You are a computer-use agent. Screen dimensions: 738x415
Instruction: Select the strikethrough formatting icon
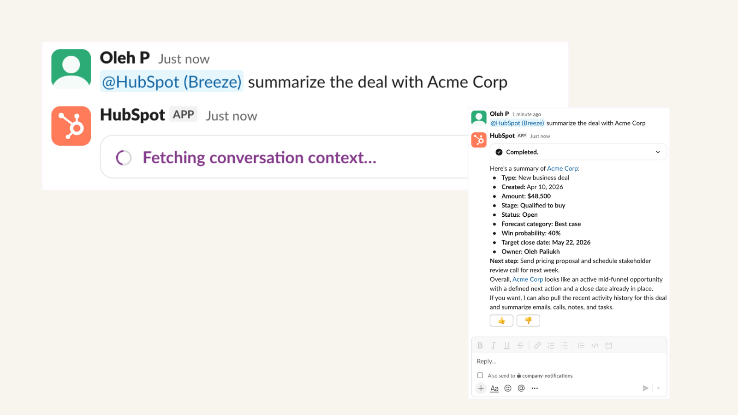point(520,345)
